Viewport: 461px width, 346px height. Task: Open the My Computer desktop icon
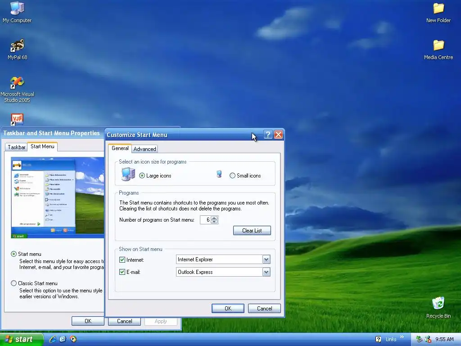17,12
